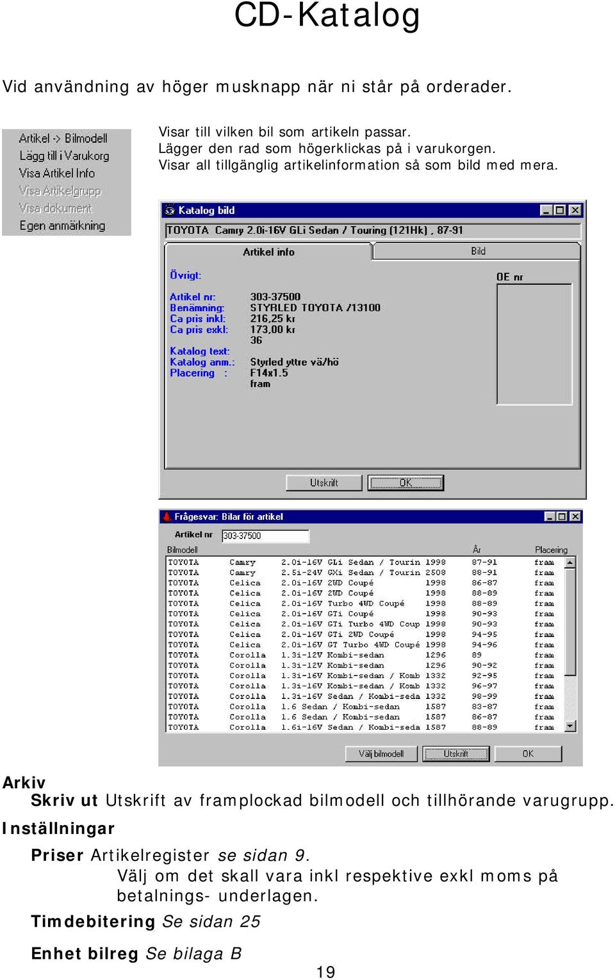This screenshot has width=615, height=980.
Task: Click the car list scrollbar thumb
Action: [x=570, y=622]
